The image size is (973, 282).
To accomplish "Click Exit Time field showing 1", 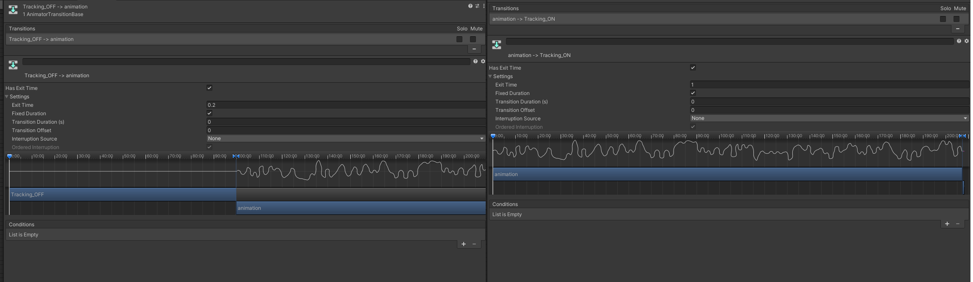I will pos(829,84).
